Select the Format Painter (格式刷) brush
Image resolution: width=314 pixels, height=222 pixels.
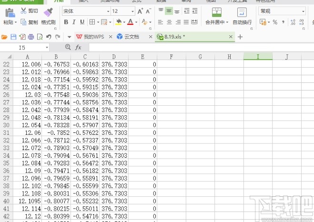tap(48, 12)
